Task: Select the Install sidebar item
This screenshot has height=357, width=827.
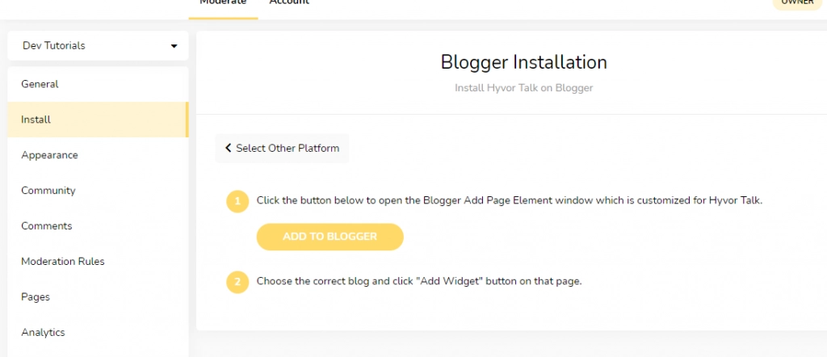Action: tap(98, 120)
